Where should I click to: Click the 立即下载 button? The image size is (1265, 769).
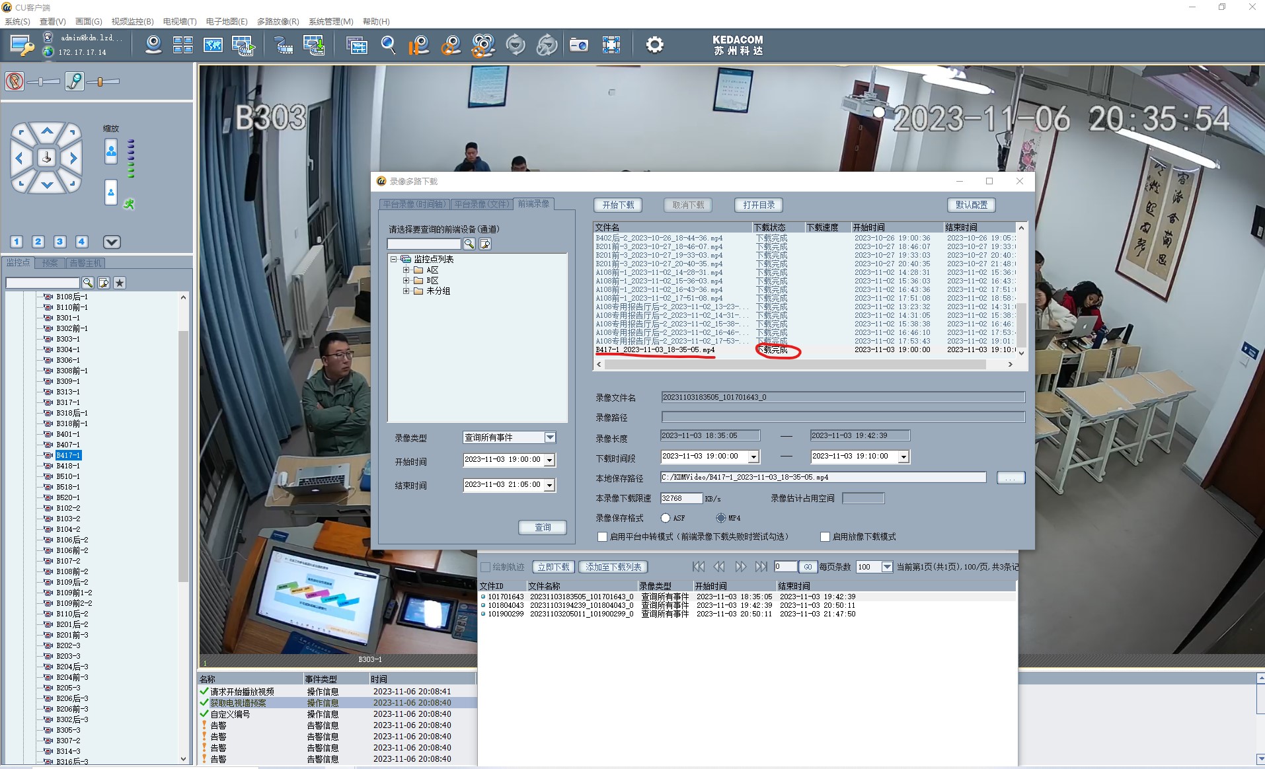[x=553, y=567]
